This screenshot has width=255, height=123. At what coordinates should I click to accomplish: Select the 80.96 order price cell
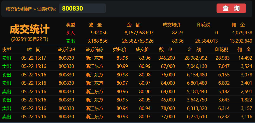point(122,91)
